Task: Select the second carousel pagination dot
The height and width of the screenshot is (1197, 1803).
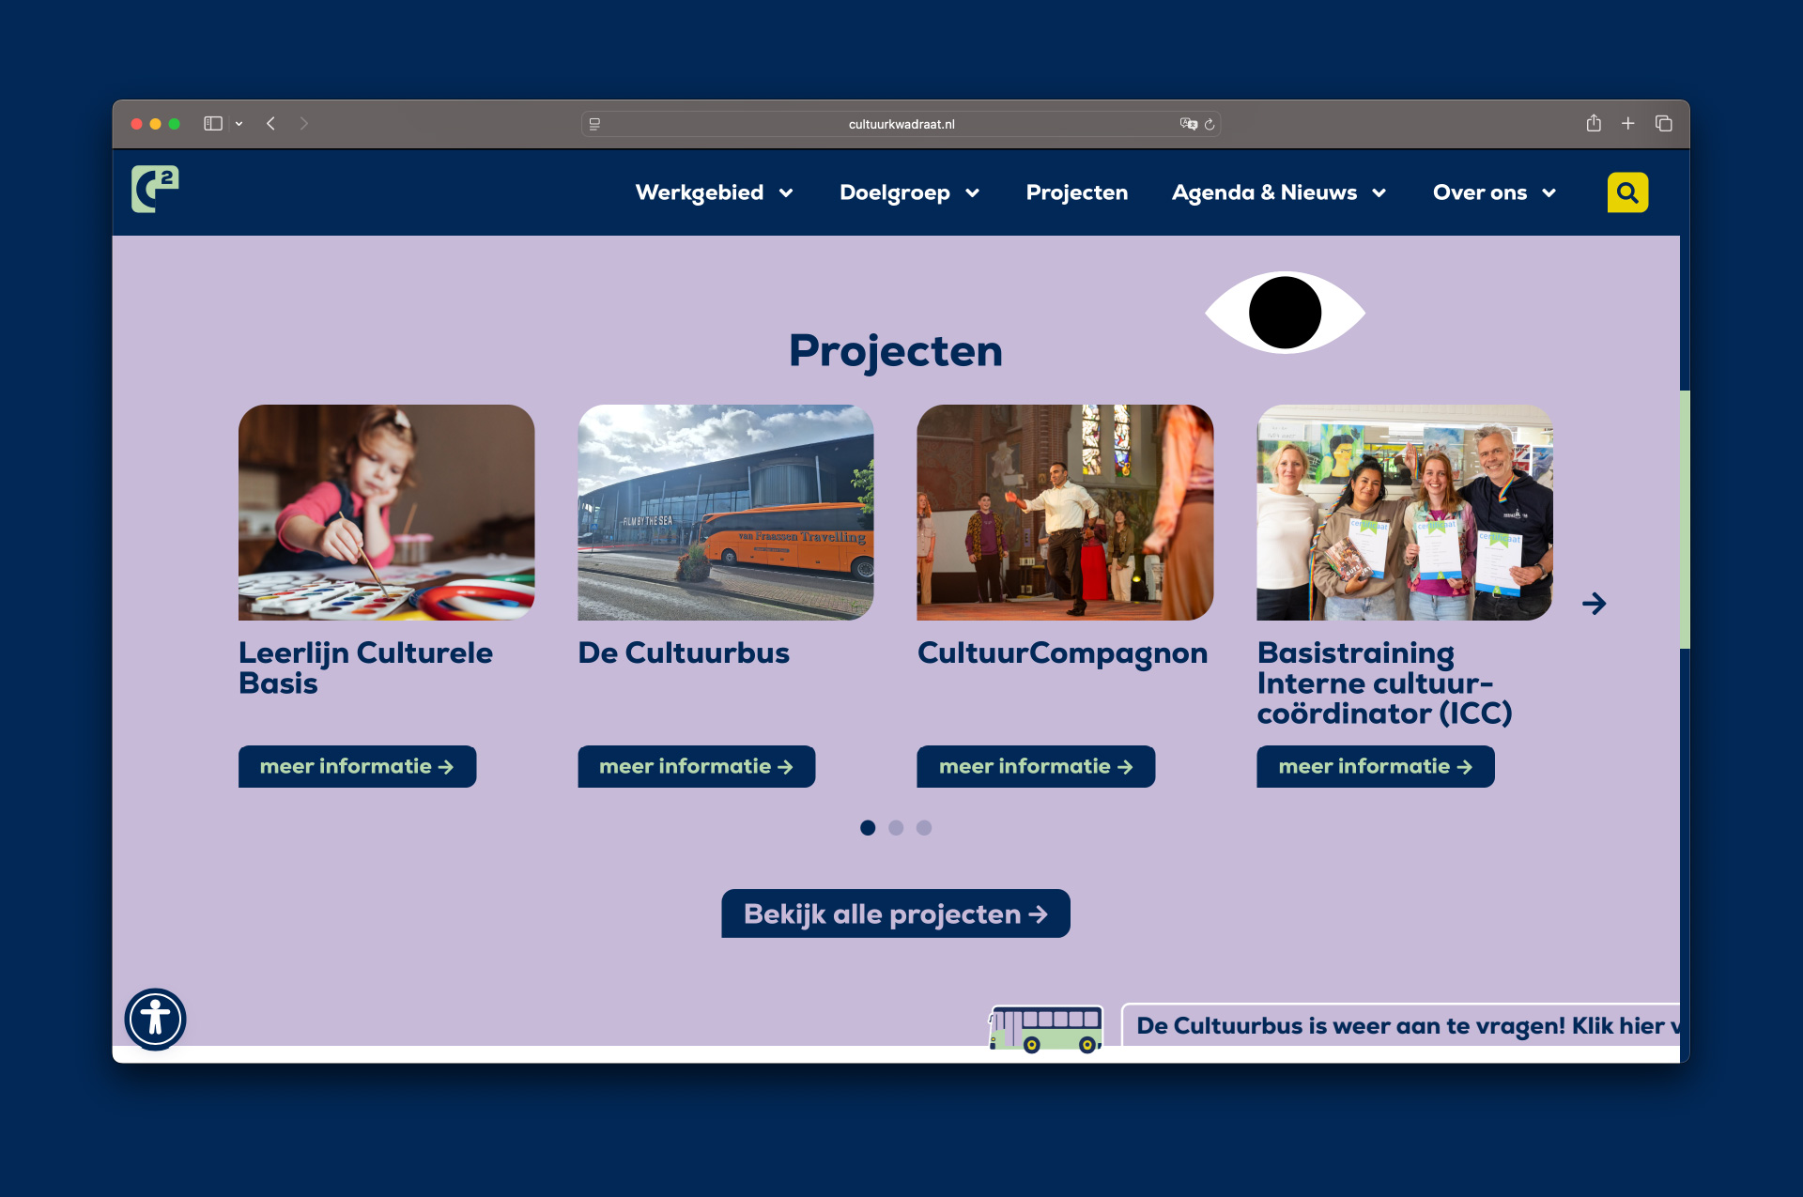Action: pos(896,827)
